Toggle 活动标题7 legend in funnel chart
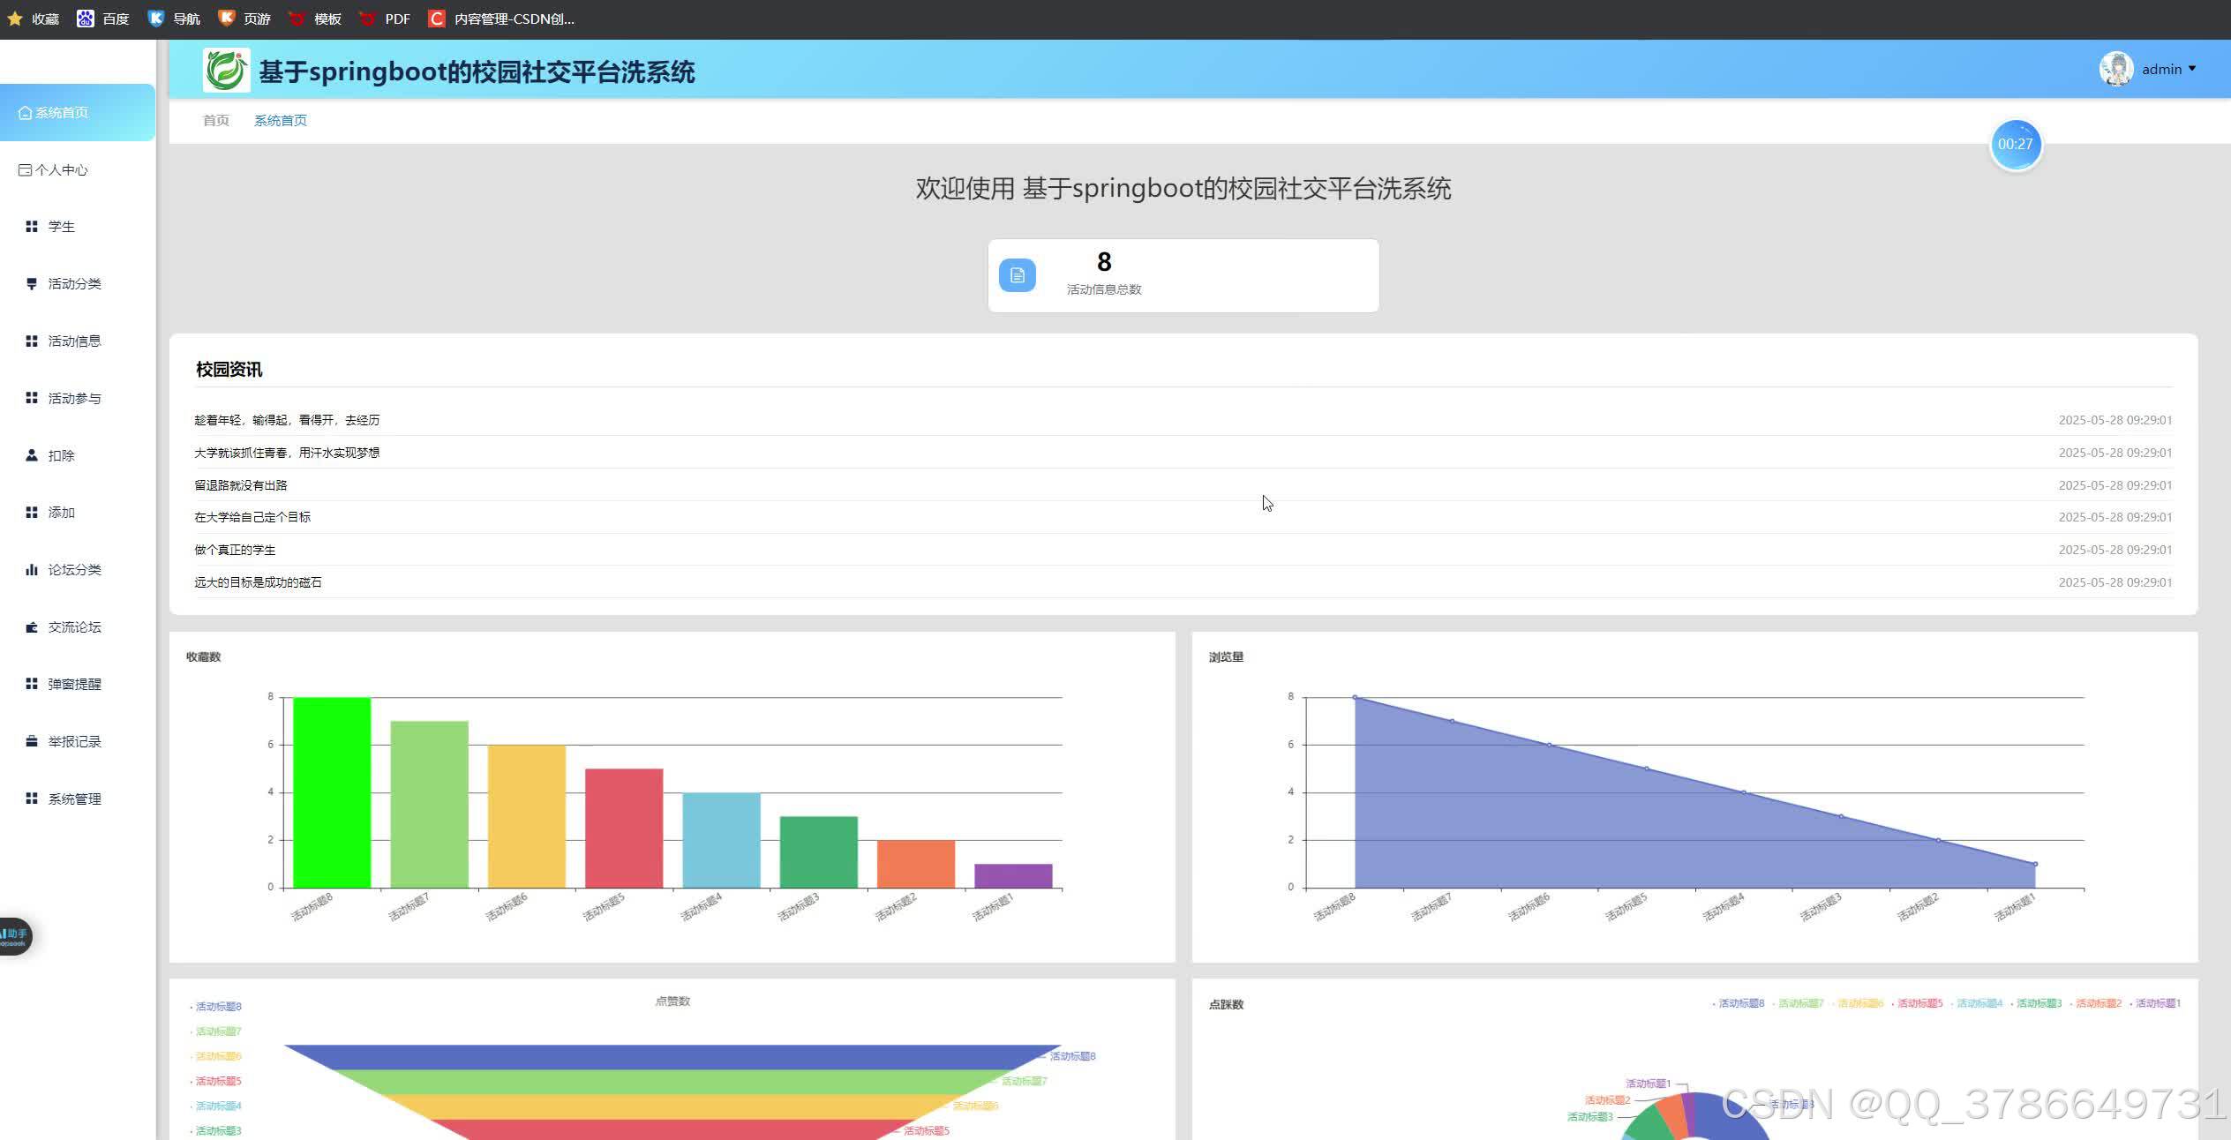The width and height of the screenshot is (2231, 1140). (x=217, y=1031)
